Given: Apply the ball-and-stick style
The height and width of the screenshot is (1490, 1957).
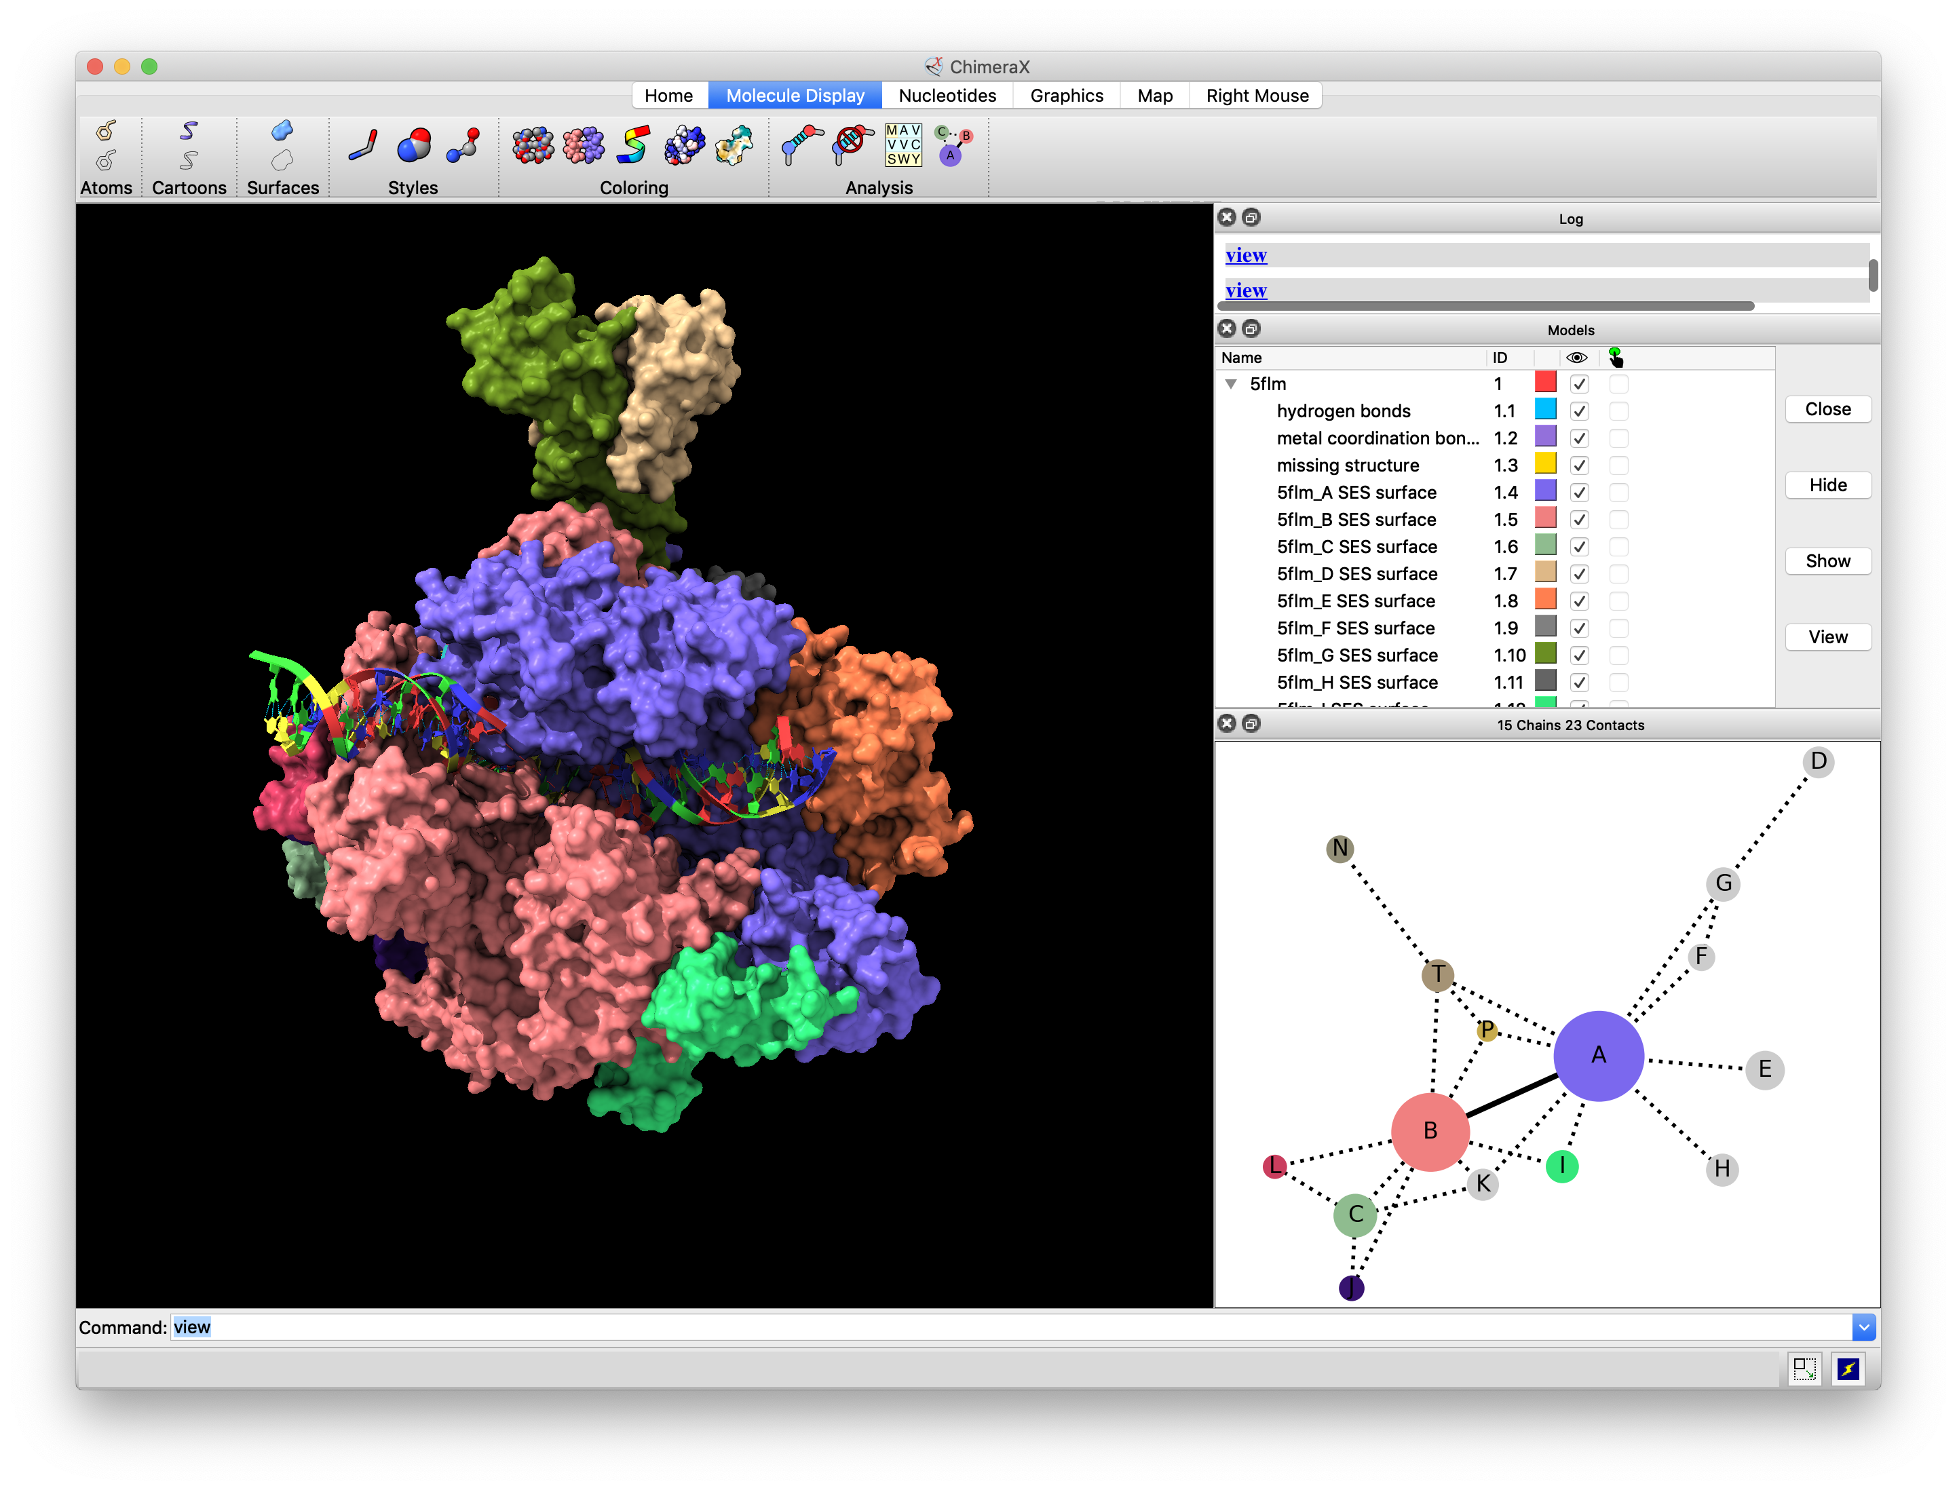Looking at the screenshot, I should click(x=464, y=145).
